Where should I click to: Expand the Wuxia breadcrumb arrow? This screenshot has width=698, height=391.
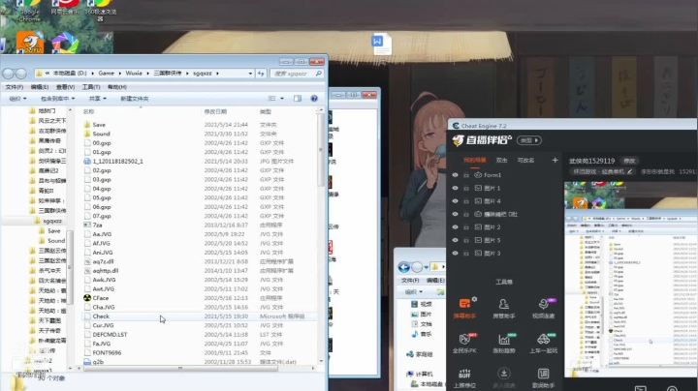(147, 74)
